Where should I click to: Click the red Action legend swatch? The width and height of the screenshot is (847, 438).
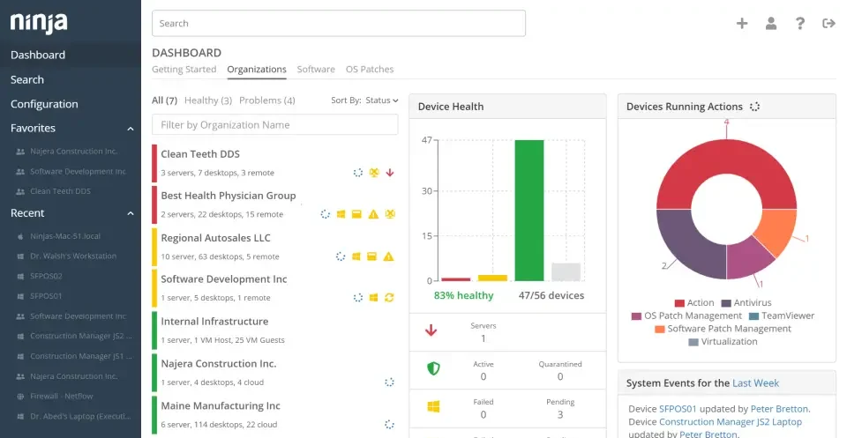[x=679, y=303]
